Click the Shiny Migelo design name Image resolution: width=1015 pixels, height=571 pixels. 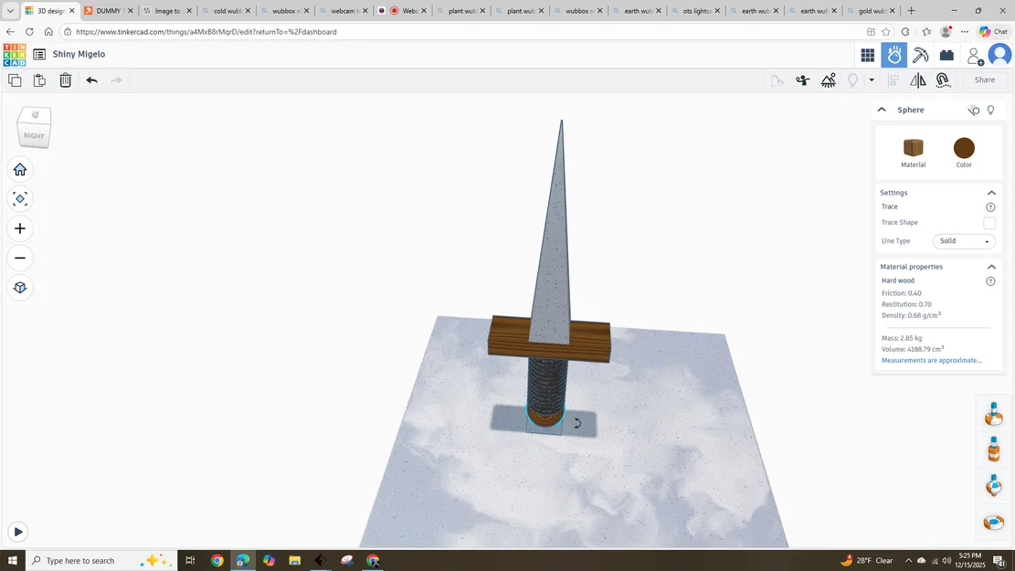79,55
